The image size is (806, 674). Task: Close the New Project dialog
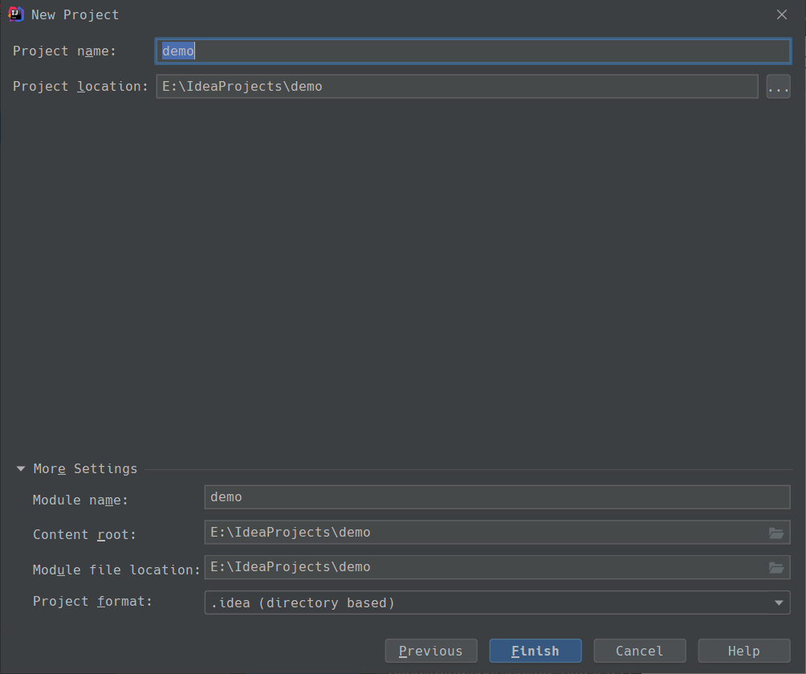(782, 14)
